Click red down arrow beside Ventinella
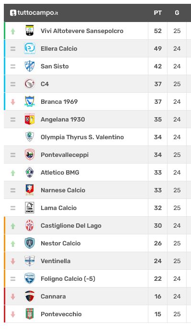Image resolution: width=191 pixels, height=332 pixels. pos(13,261)
